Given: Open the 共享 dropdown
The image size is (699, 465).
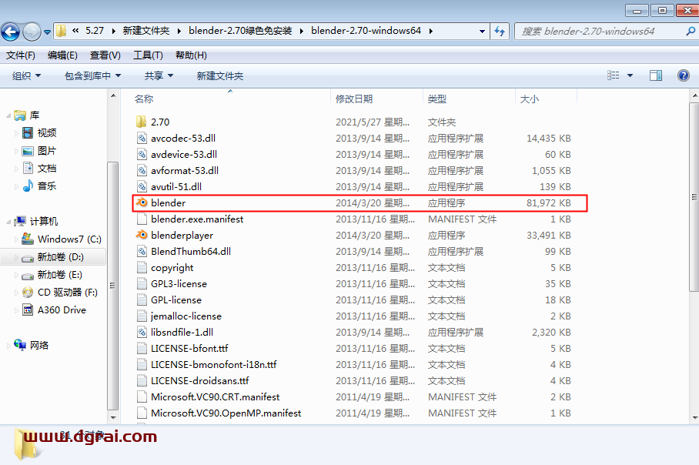Looking at the screenshot, I should [x=159, y=75].
